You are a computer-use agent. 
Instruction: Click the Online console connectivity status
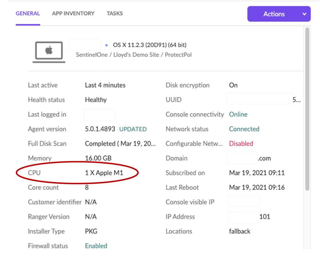pos(238,115)
